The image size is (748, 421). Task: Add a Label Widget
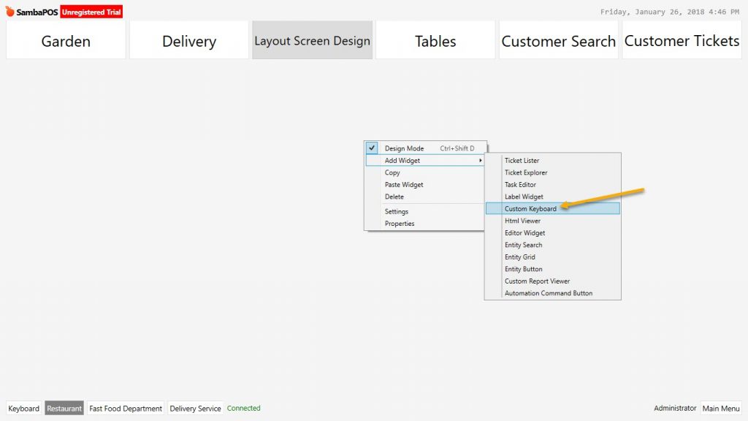click(x=552, y=196)
